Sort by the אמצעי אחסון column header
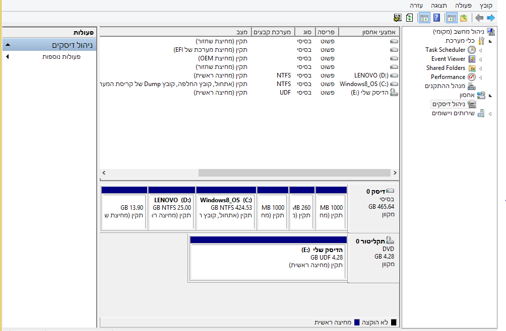Viewport: 506px width, 331px height. click(x=369, y=32)
